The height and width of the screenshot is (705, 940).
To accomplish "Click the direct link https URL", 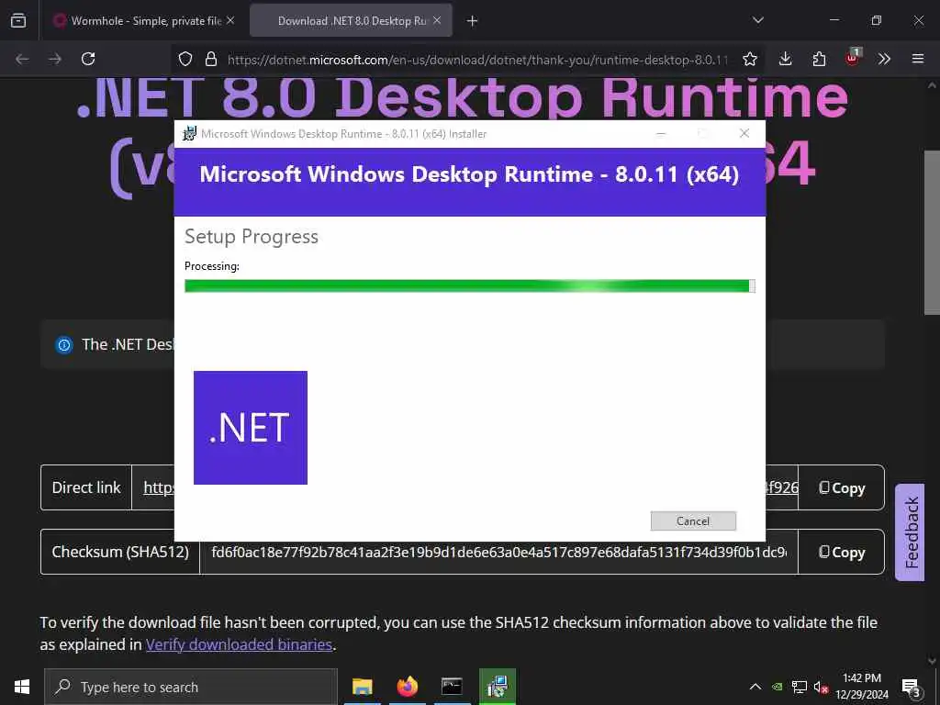I will 158,487.
